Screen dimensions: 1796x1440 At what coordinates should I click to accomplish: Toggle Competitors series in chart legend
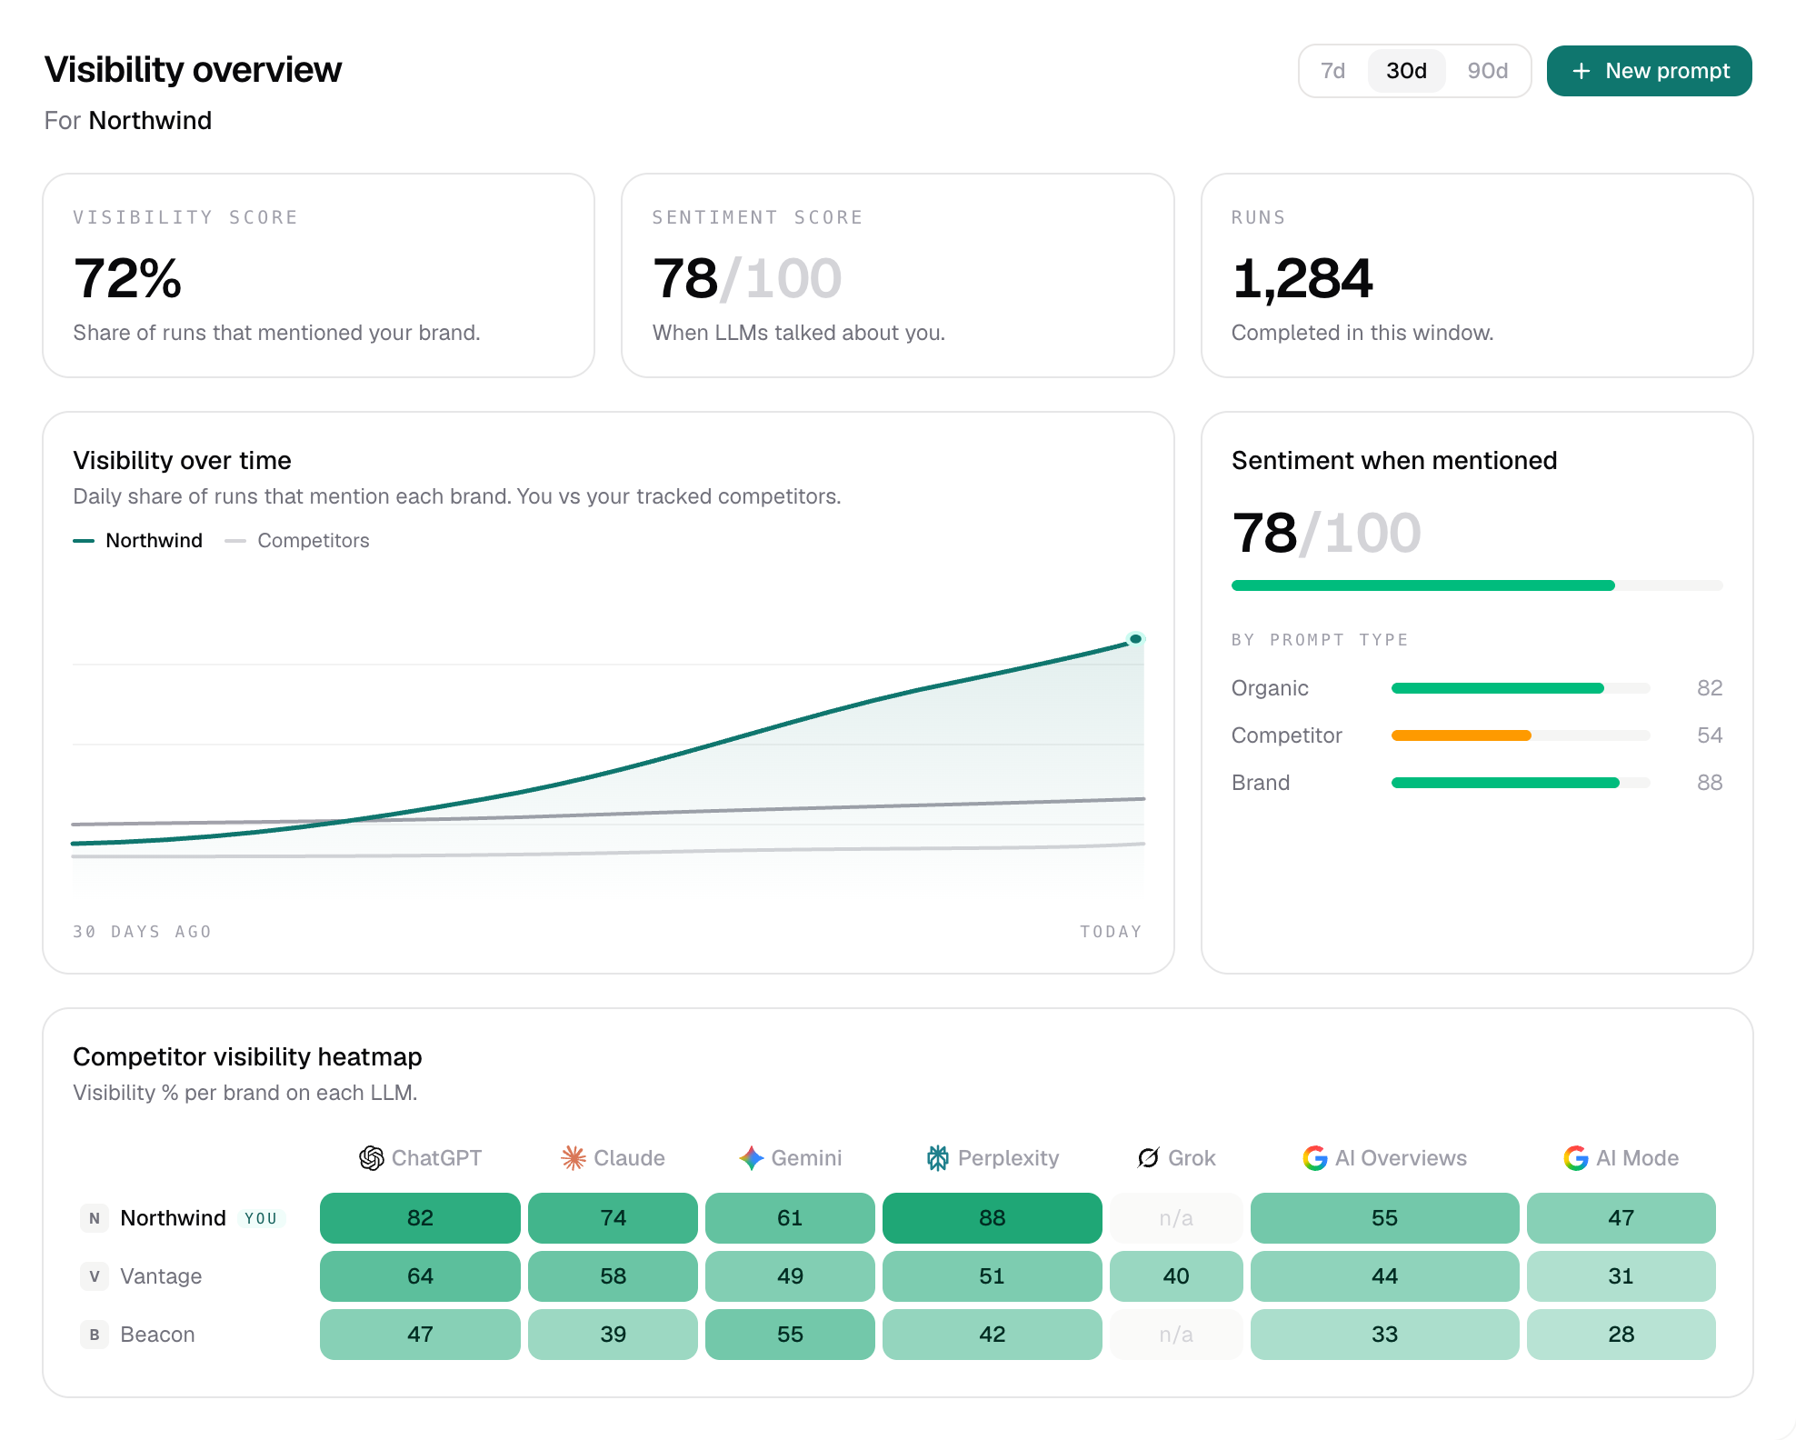297,540
